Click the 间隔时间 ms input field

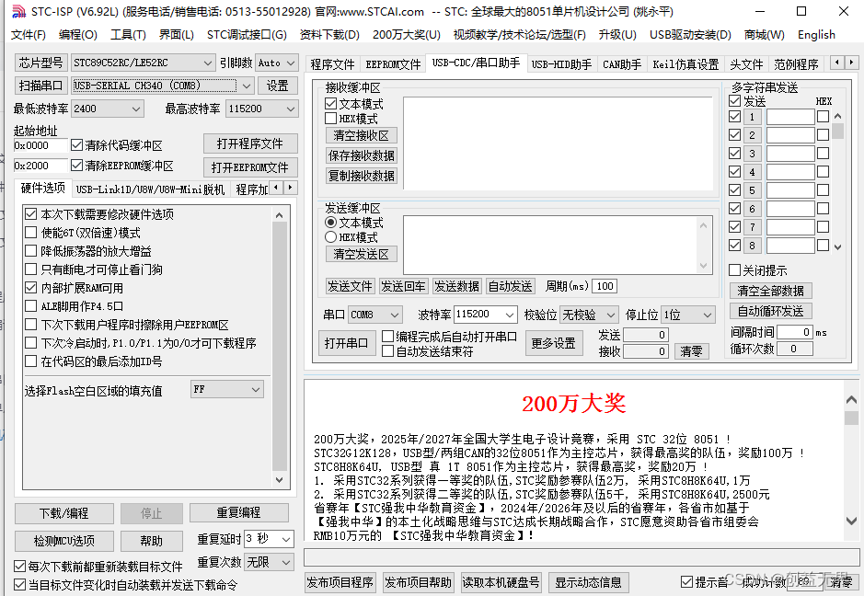794,332
